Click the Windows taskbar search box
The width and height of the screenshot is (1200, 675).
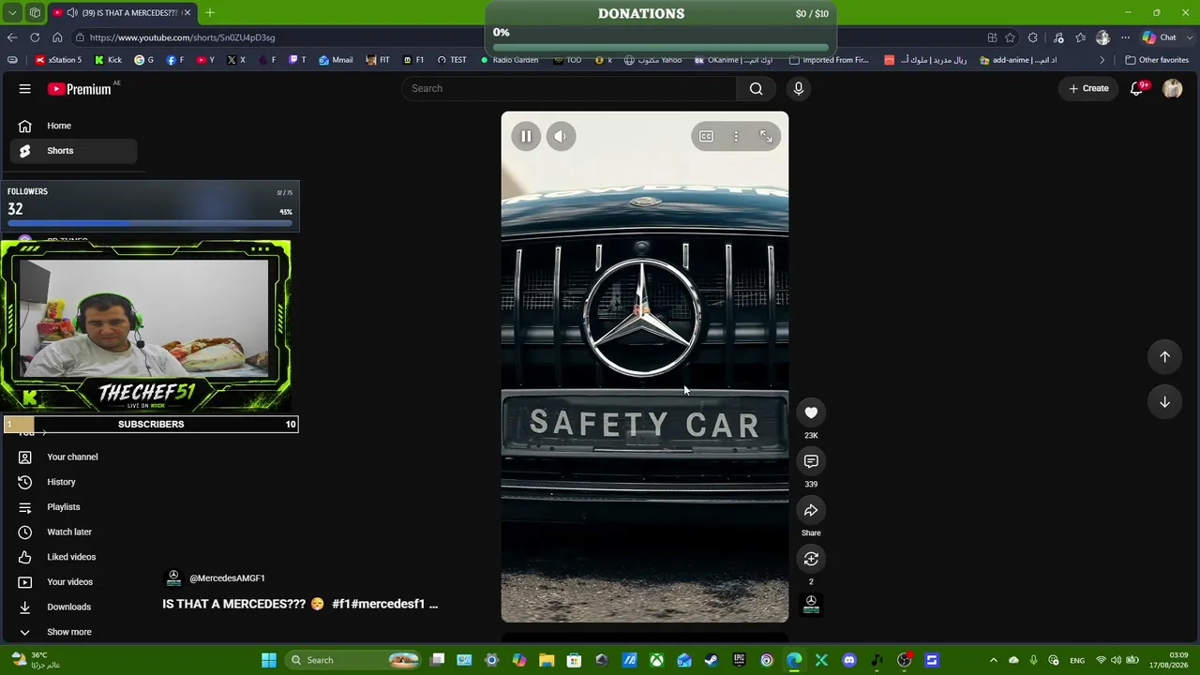[354, 660]
